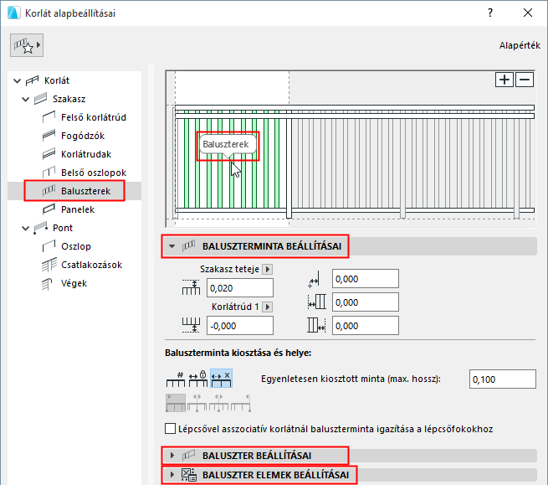The height and width of the screenshot is (485, 548).
Task: Click the Fogódzók handrail icon
Action: 49,136
